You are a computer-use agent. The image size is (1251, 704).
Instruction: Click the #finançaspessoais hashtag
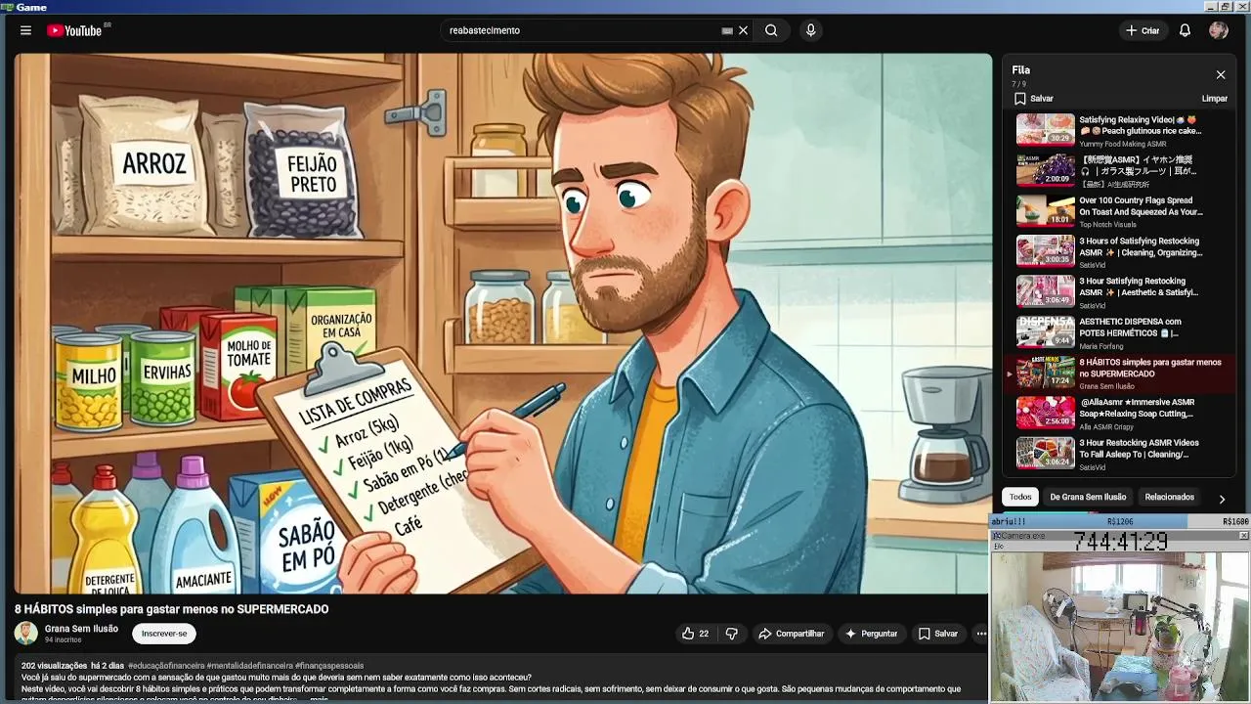(329, 666)
